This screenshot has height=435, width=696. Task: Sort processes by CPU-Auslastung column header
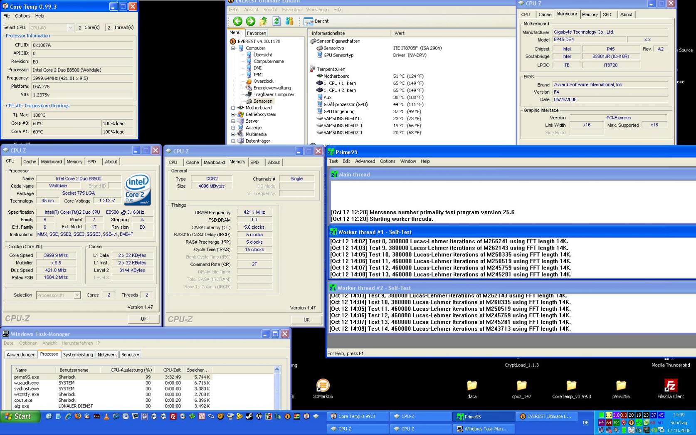point(131,370)
